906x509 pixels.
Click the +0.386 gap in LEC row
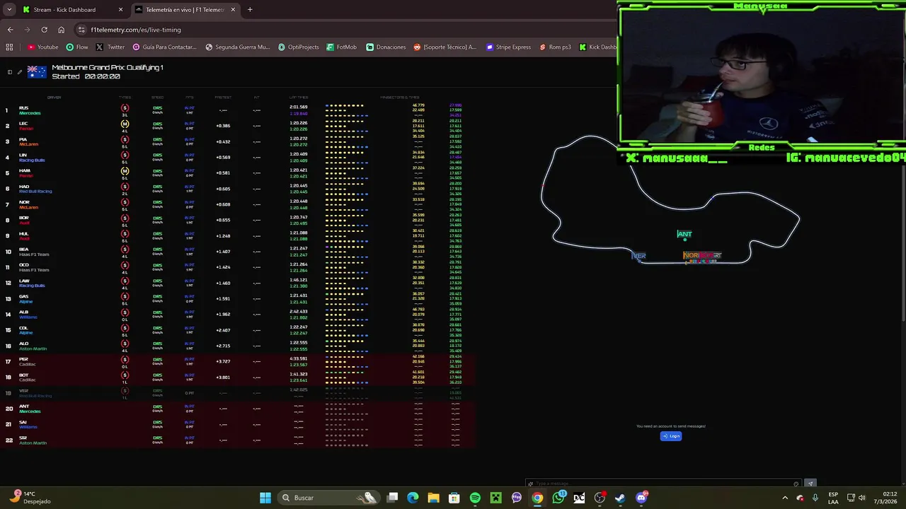pos(223,126)
